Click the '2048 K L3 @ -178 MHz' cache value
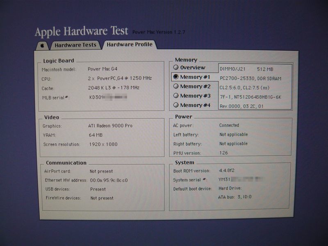The image size is (328, 246). (114, 88)
